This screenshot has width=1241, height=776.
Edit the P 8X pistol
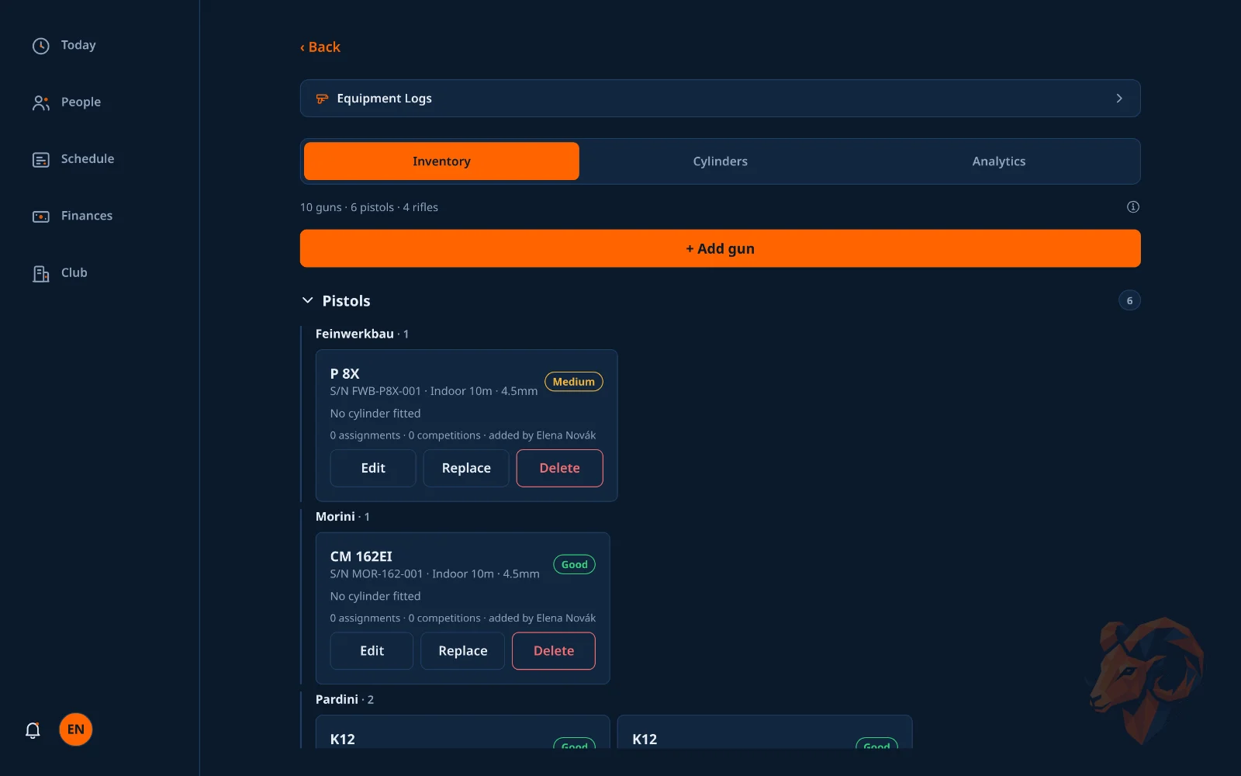(373, 468)
